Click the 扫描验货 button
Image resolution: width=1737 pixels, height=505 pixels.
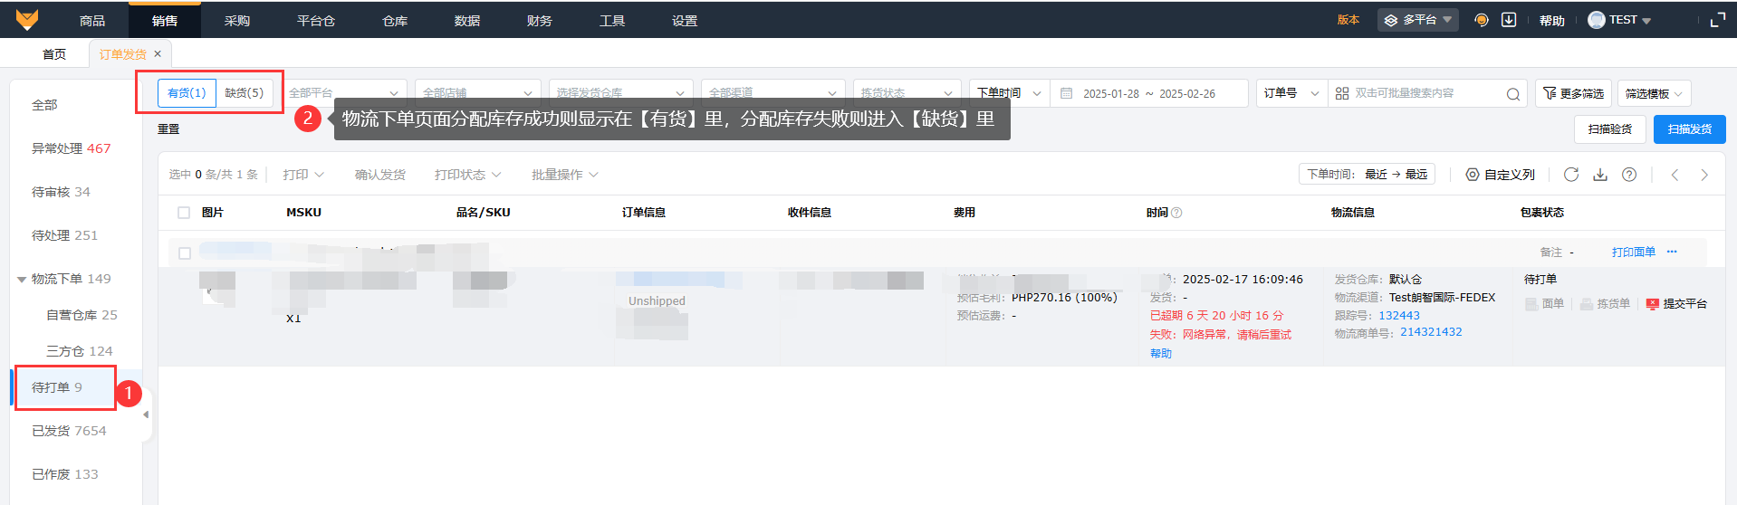(1610, 129)
